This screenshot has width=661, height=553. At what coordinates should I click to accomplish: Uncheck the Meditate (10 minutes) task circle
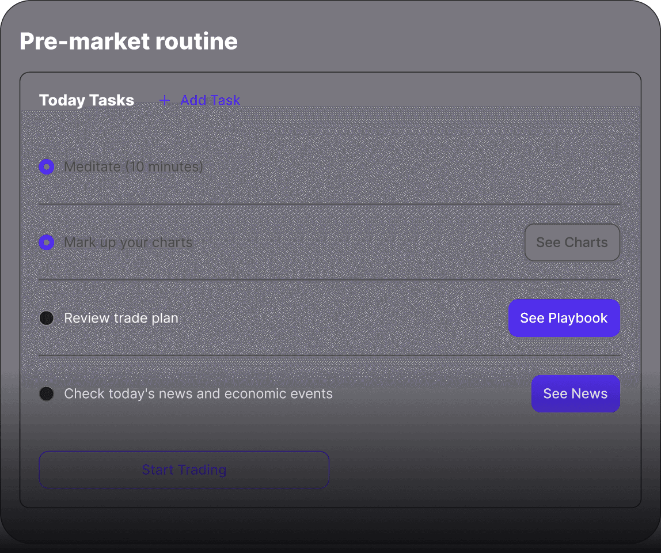click(47, 166)
